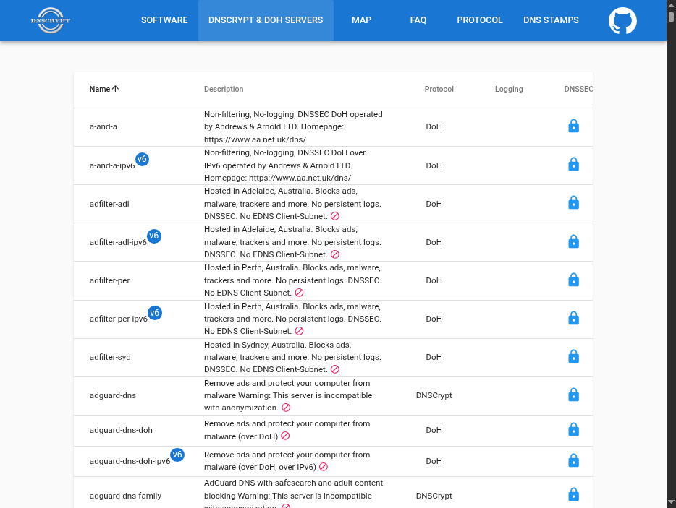This screenshot has width=676, height=508.
Task: Sort the table by Protocol column
Action: click(439, 89)
